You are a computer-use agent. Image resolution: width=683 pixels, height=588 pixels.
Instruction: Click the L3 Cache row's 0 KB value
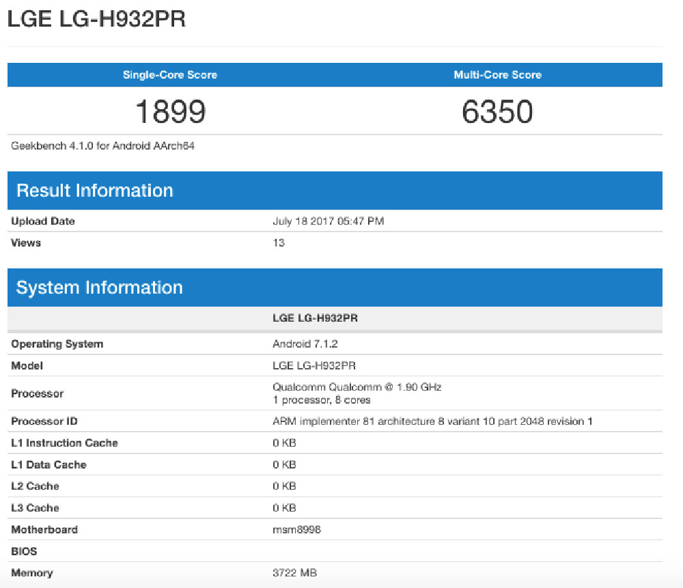tap(284, 508)
